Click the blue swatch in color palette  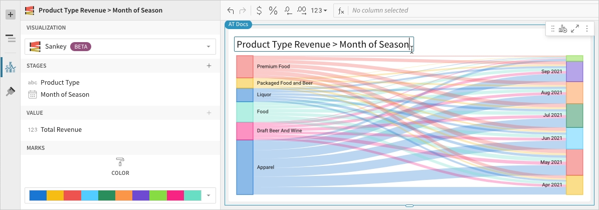[38, 195]
